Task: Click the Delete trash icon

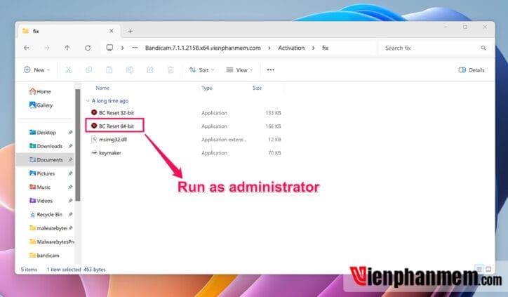Action: pos(171,70)
